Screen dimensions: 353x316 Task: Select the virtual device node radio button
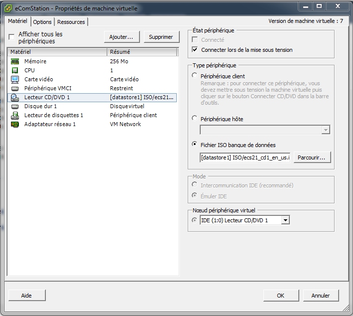(x=194, y=220)
